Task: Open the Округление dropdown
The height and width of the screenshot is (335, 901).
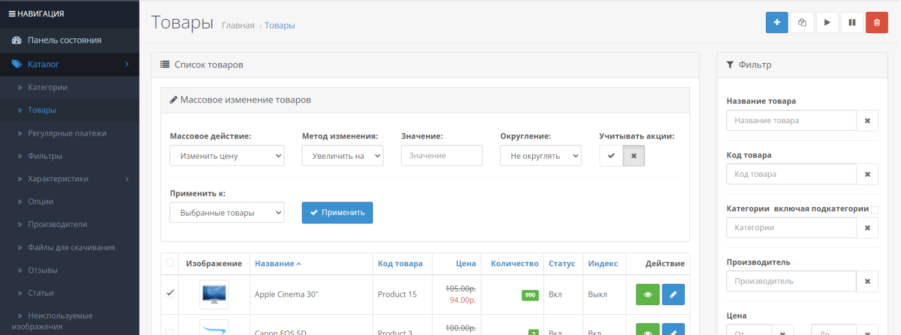Action: click(541, 156)
